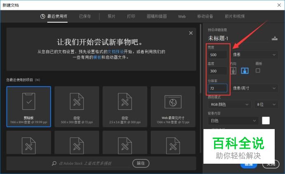Screen dimensions: 285x174
Task: Switch to the 打印 tab
Action: coord(131,16)
